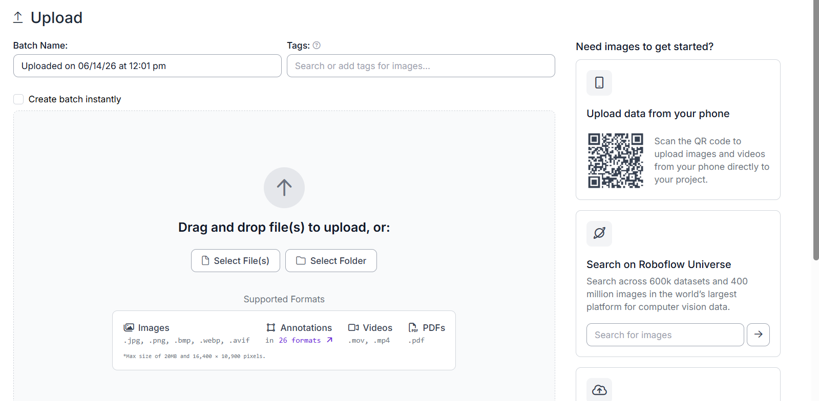Click the Tags search input field

pyautogui.click(x=421, y=66)
